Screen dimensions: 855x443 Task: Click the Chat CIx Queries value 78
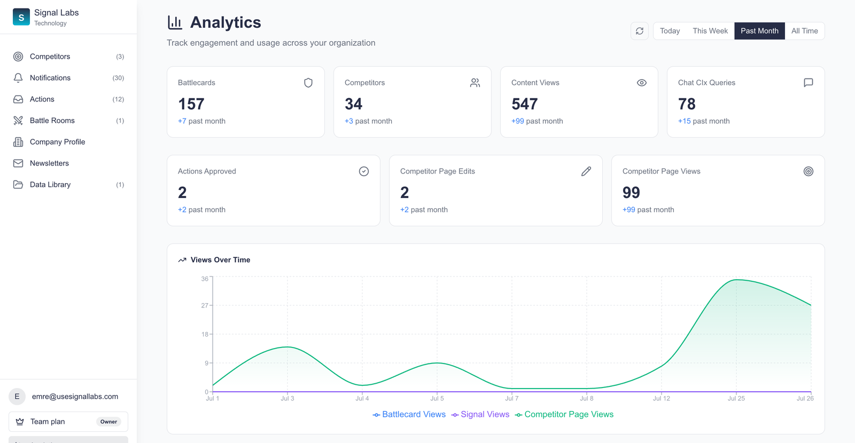(687, 104)
